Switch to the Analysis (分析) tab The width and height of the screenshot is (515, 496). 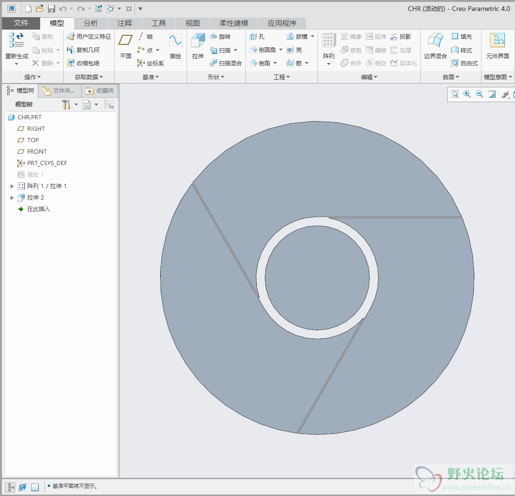tap(91, 23)
